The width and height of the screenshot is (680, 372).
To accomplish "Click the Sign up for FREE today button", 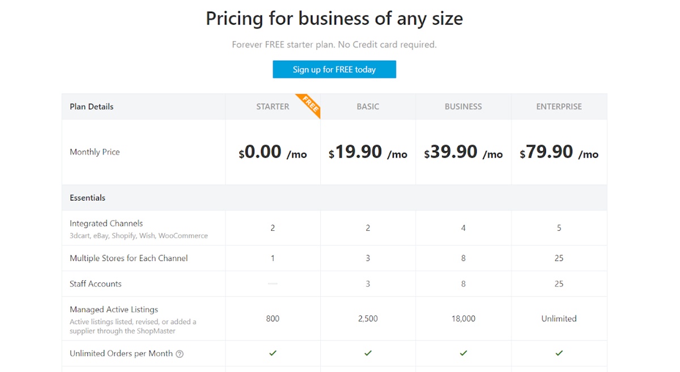I will coord(334,69).
